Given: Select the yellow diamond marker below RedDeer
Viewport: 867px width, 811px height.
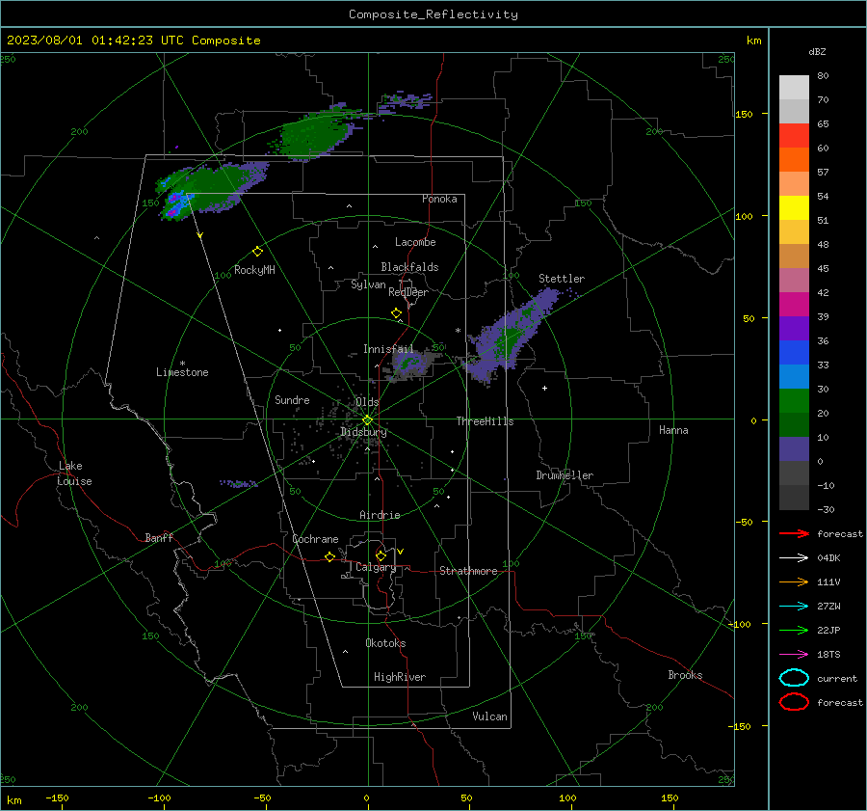Looking at the screenshot, I should click(397, 313).
